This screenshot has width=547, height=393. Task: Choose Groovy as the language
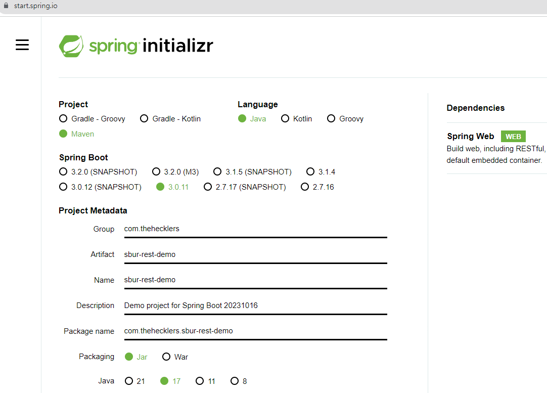(x=345, y=119)
